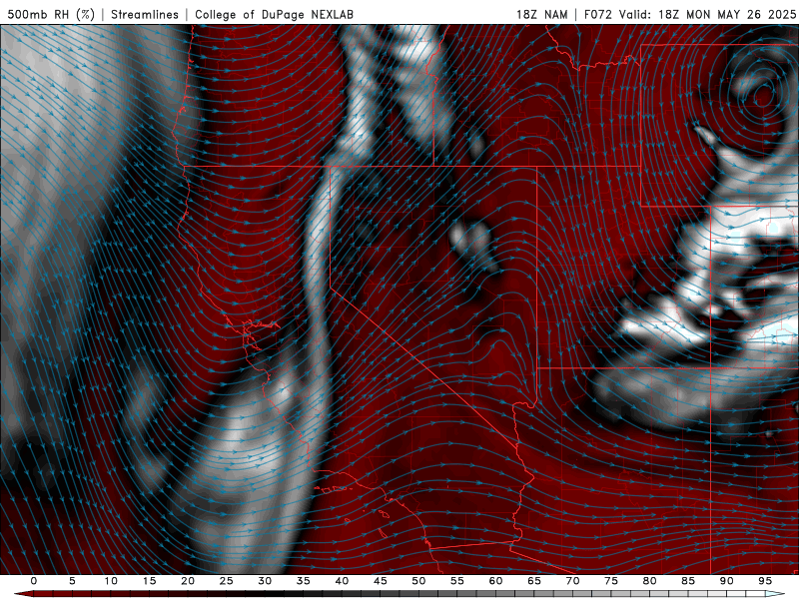Click the colorbar label '75'
Screen dimensions: 799x599
tap(611, 581)
